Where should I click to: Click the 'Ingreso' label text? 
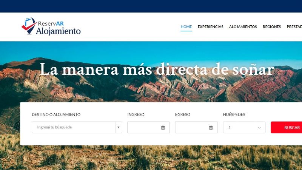136,114
